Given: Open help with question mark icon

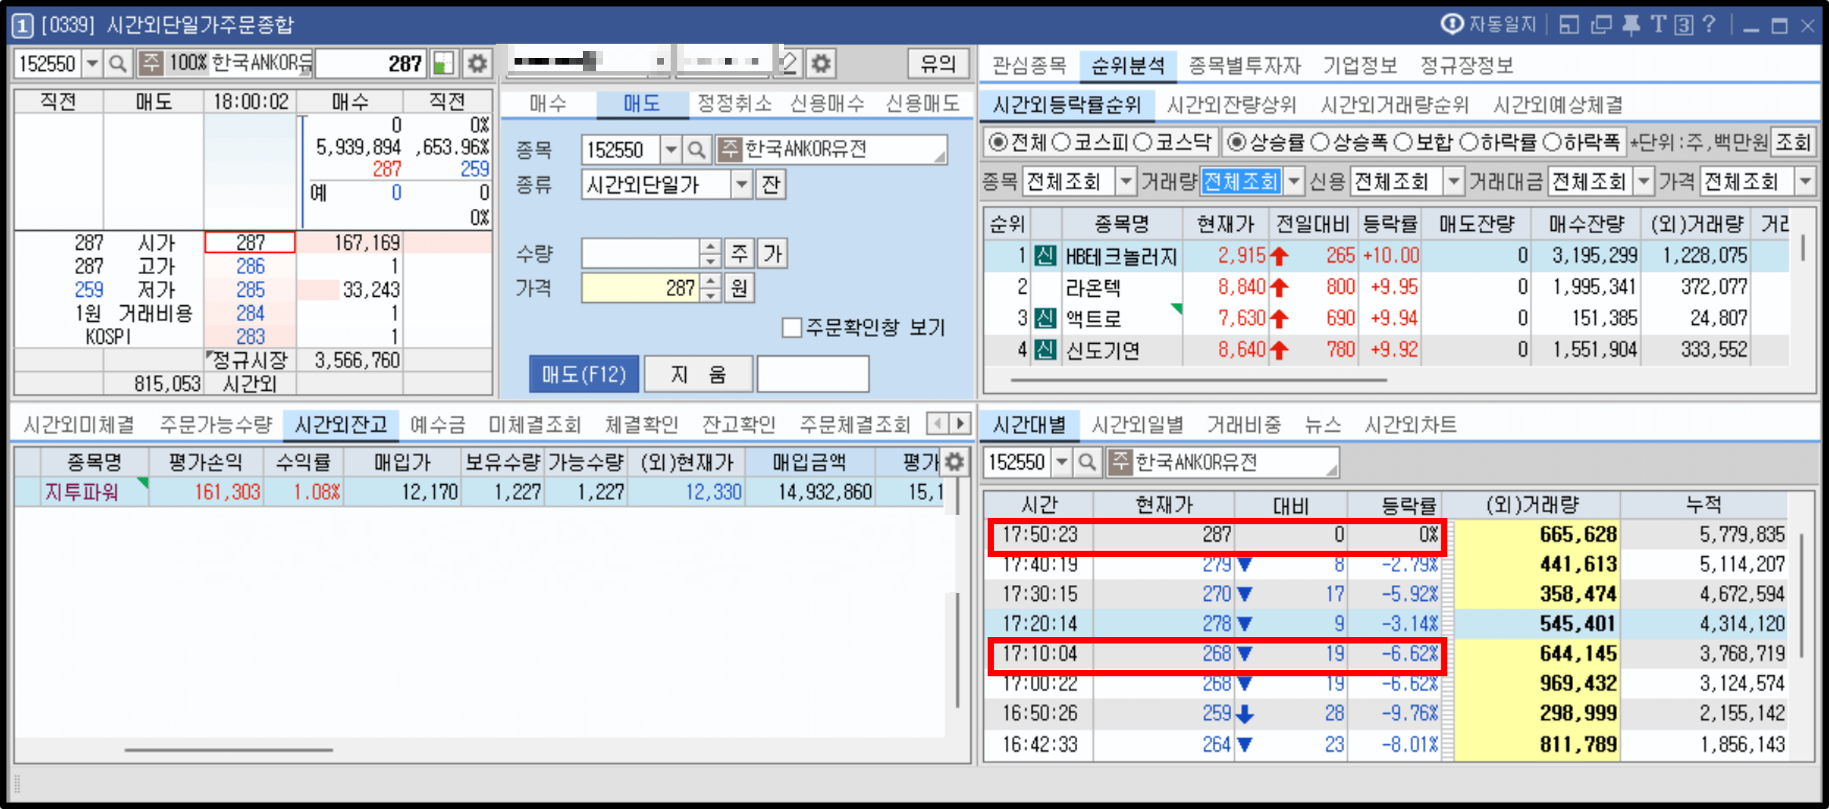Looking at the screenshot, I should coord(1710,26).
